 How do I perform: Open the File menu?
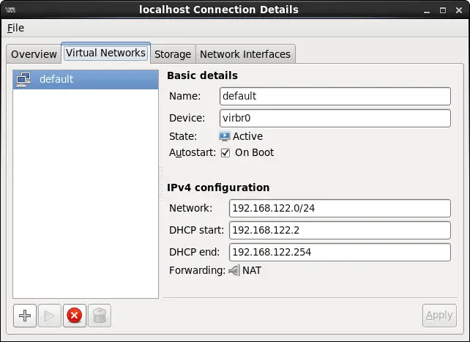click(15, 28)
